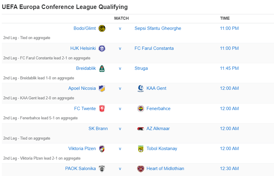Click the Breidablik team logo
This screenshot has width=274, height=176.
click(x=102, y=68)
